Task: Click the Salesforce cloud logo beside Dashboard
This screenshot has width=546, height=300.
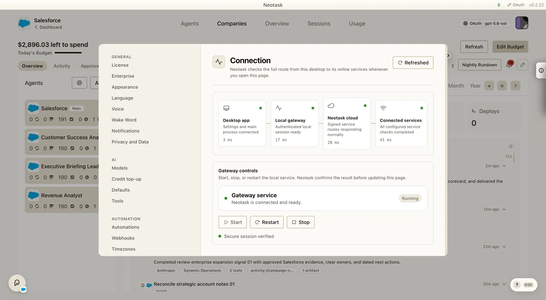Action: (x=24, y=23)
